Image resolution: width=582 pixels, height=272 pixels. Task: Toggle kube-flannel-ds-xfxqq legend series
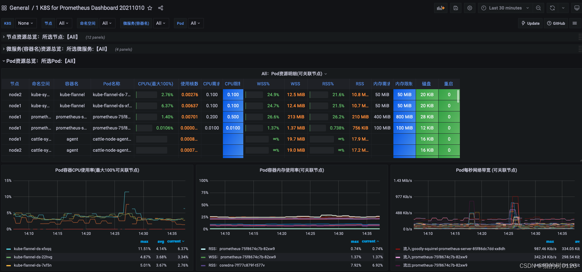(x=32, y=249)
